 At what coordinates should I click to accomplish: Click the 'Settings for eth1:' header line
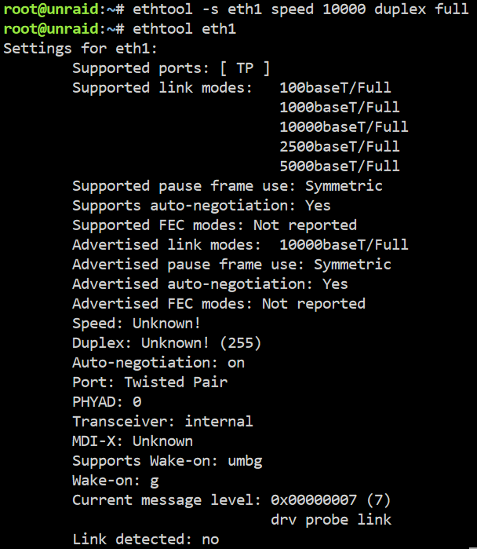click(80, 49)
